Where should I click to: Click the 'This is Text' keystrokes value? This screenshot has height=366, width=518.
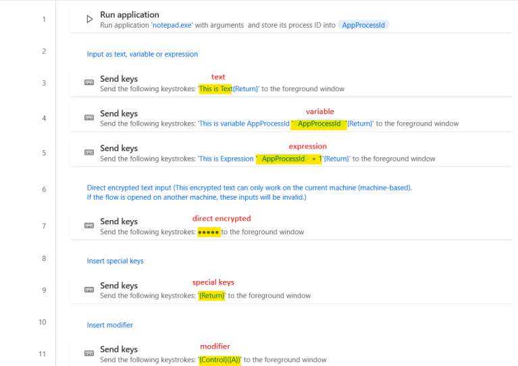(215, 89)
